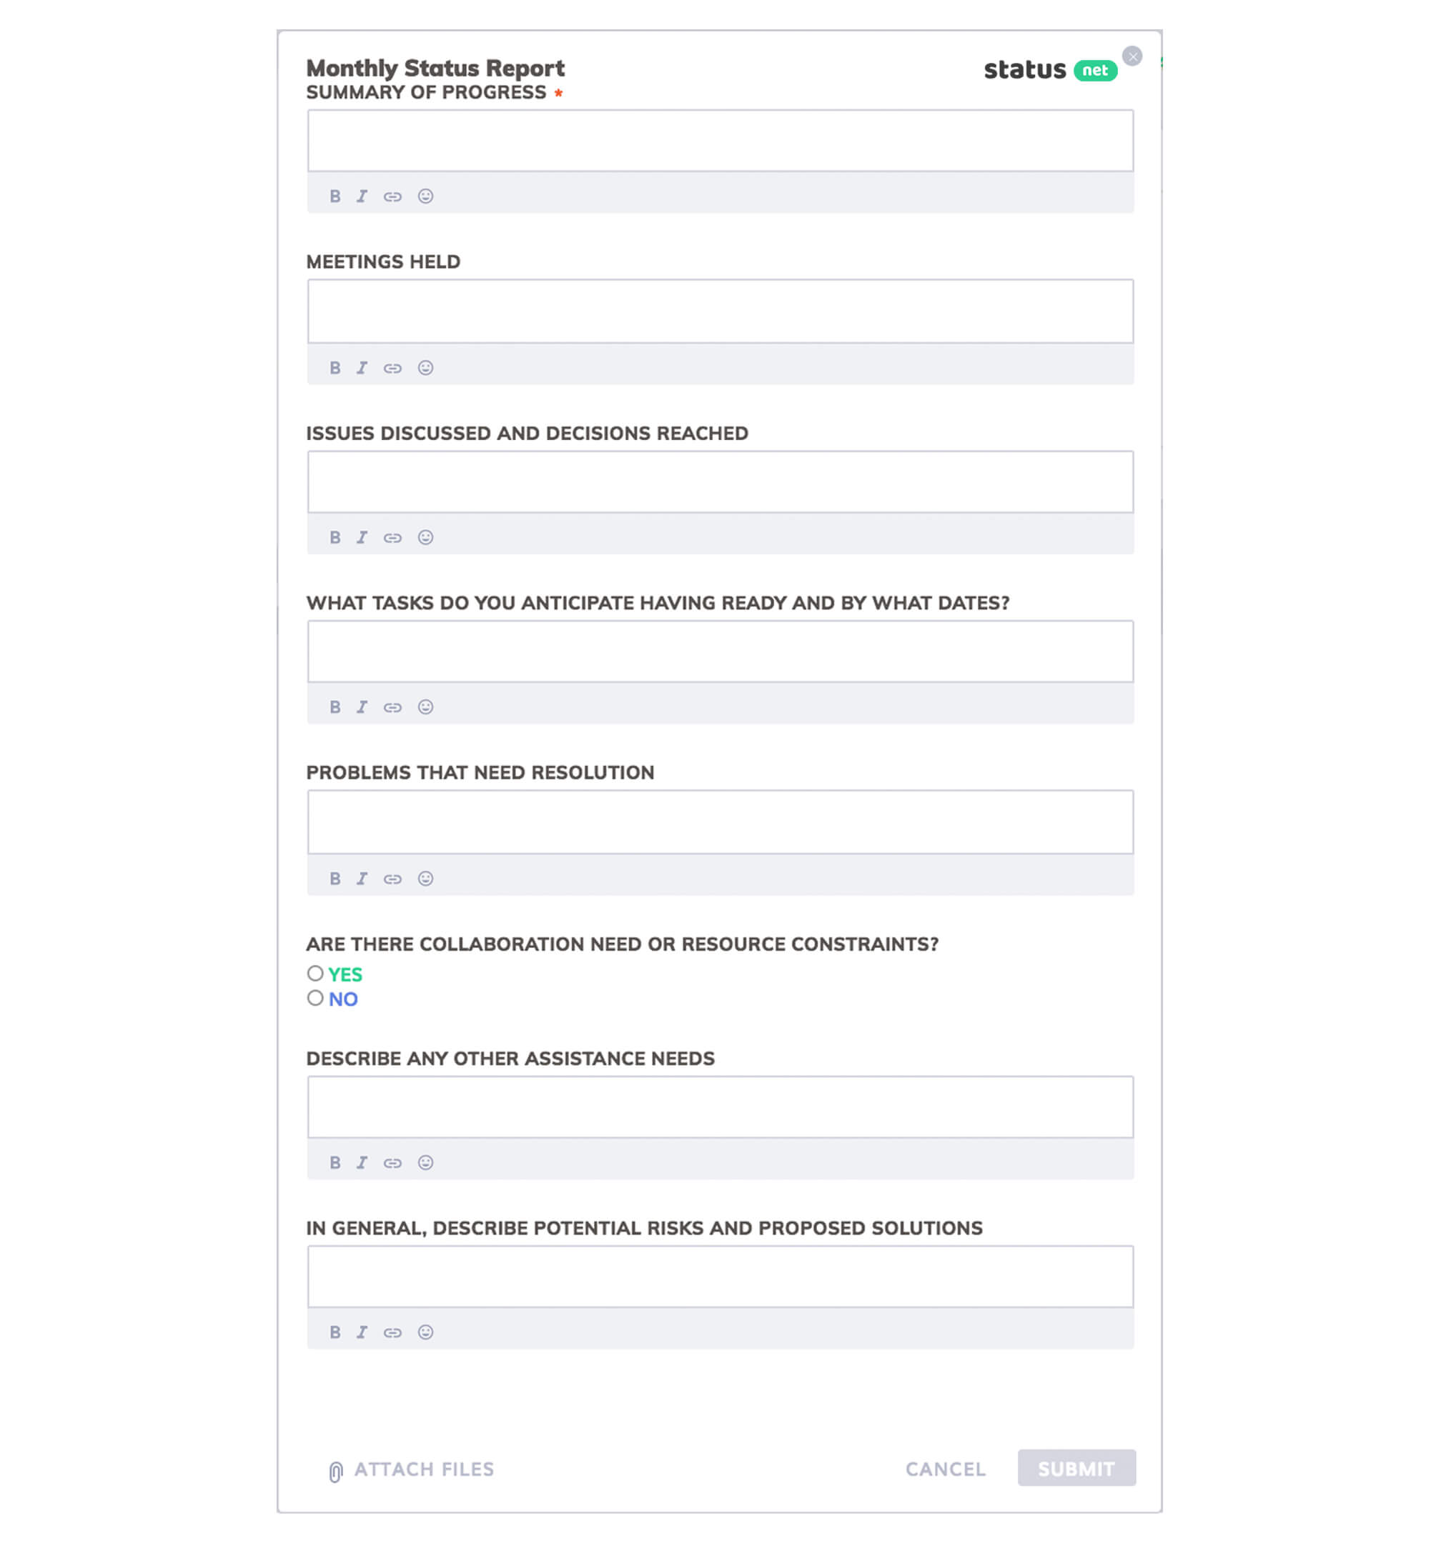
Task: Select NO for resource constraints radio button
Action: (316, 998)
